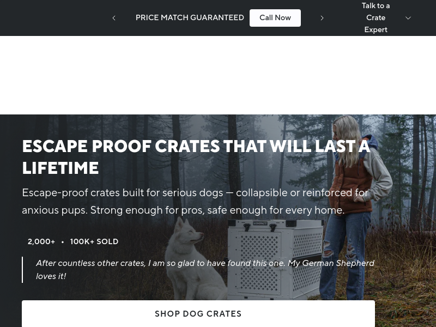Click the empty white header area

click(218, 75)
